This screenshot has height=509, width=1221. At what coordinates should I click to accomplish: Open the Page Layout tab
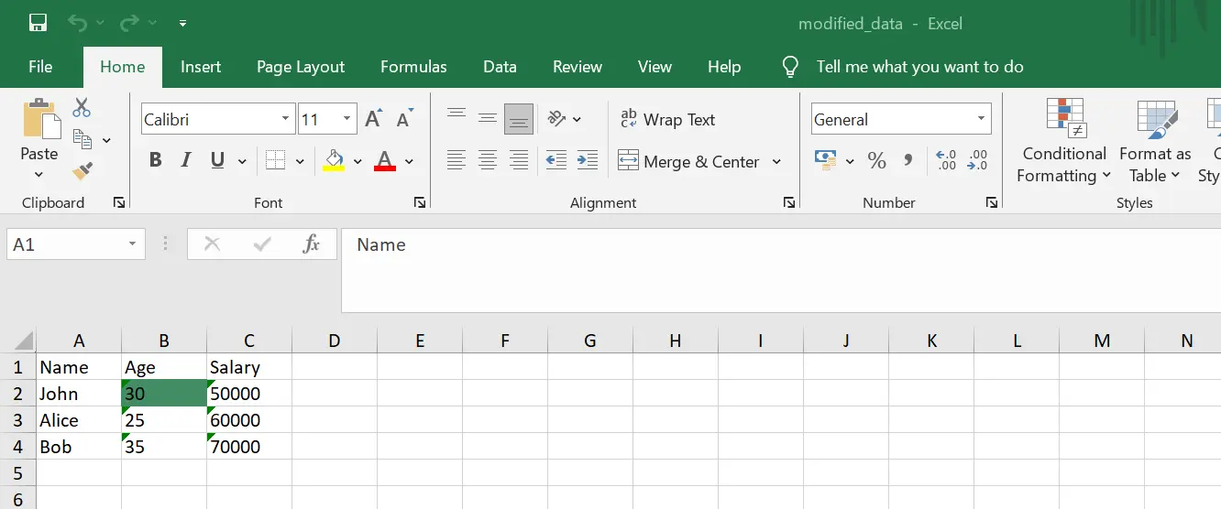pos(301,67)
